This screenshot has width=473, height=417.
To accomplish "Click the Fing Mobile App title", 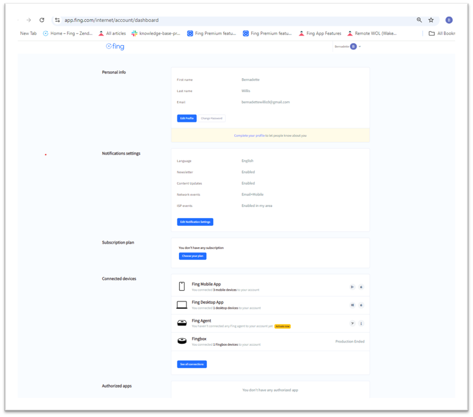I will tap(206, 284).
